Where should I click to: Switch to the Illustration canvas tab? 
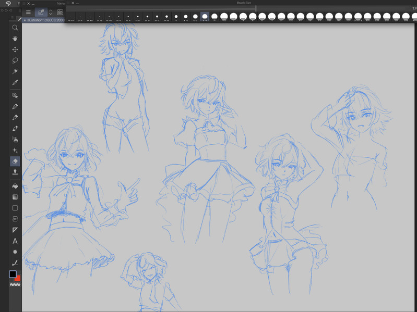click(43, 20)
